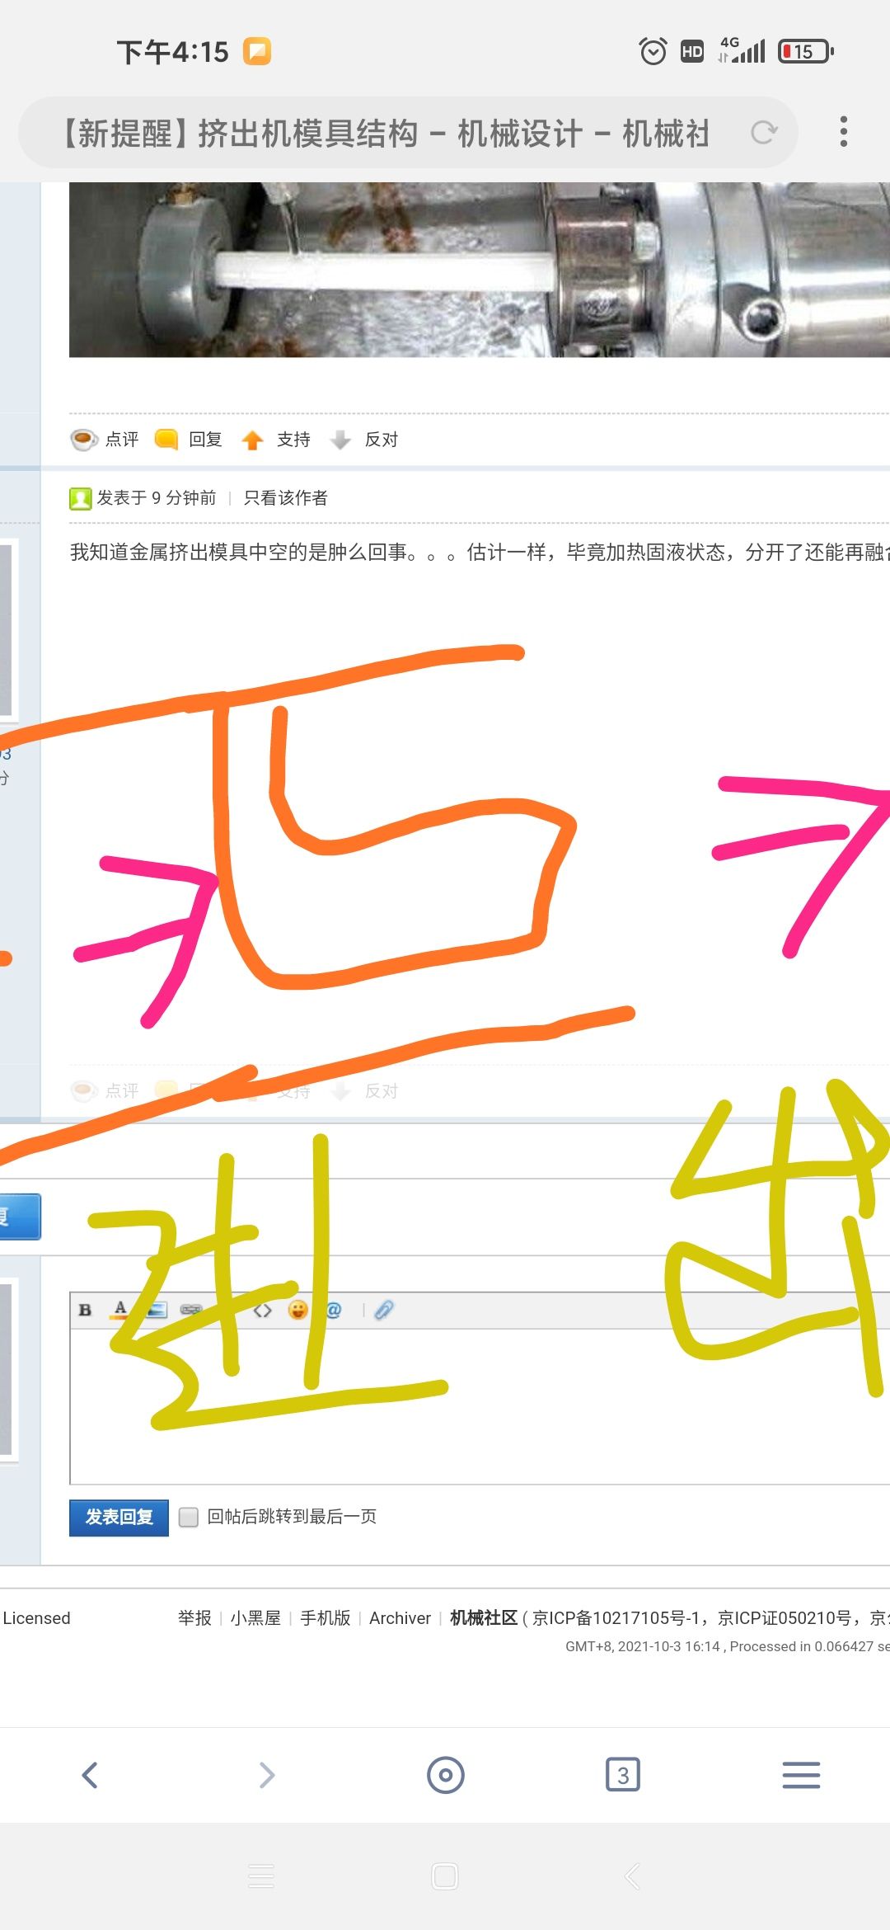Click the 发表回复 button
Screen dimensions: 890x1930
(119, 1517)
